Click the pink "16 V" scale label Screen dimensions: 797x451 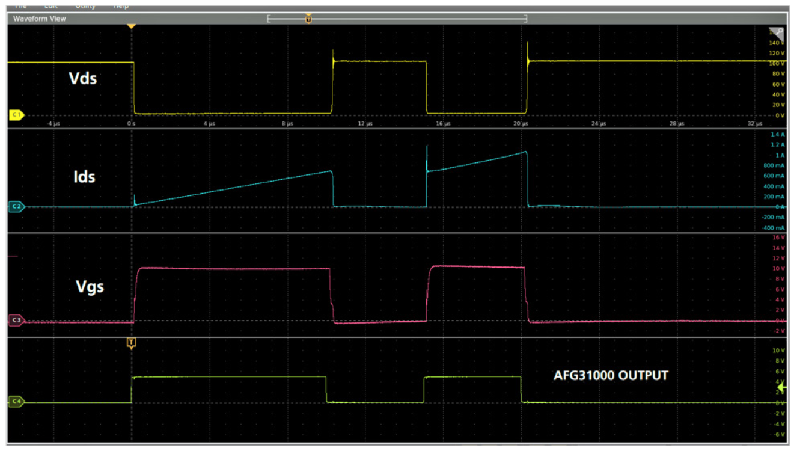coord(779,238)
